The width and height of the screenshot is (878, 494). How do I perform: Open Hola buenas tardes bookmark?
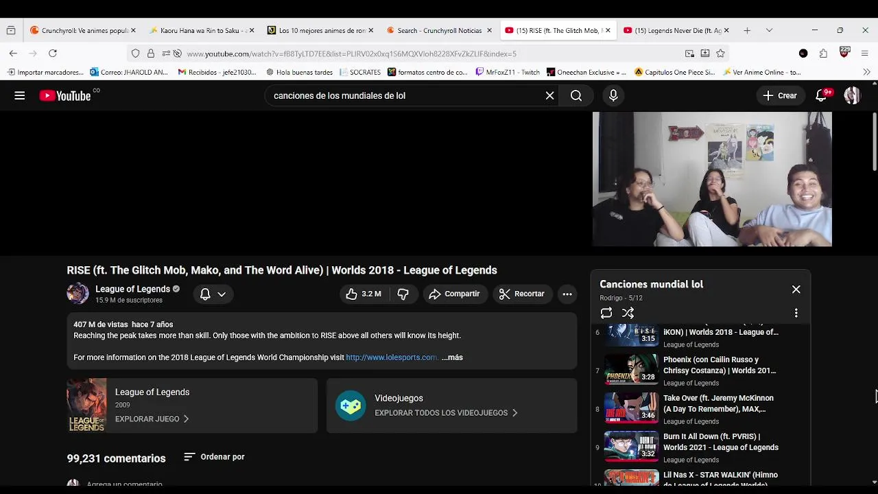[x=299, y=72]
